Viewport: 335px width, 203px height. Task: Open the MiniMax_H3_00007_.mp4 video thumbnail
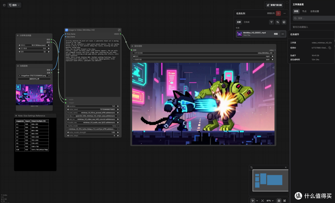tap(239, 34)
